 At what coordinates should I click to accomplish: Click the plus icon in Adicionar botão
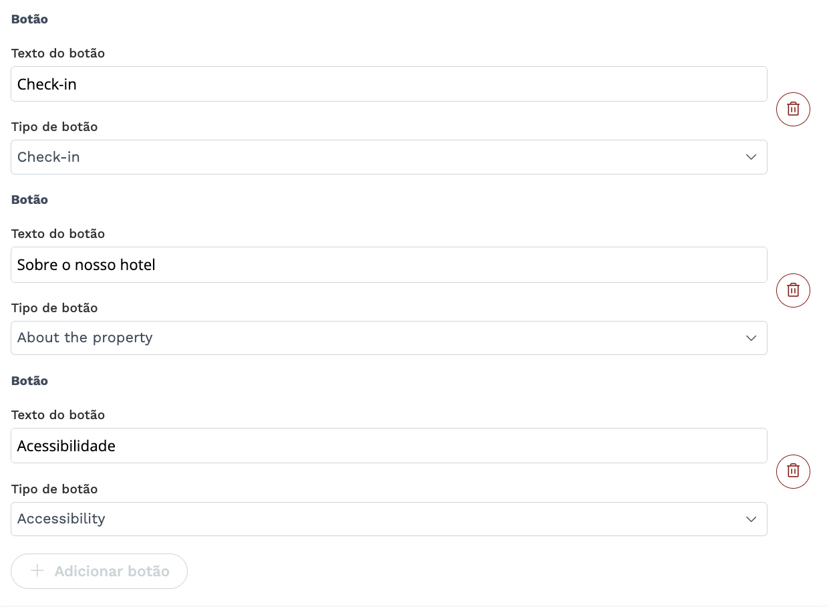click(37, 571)
